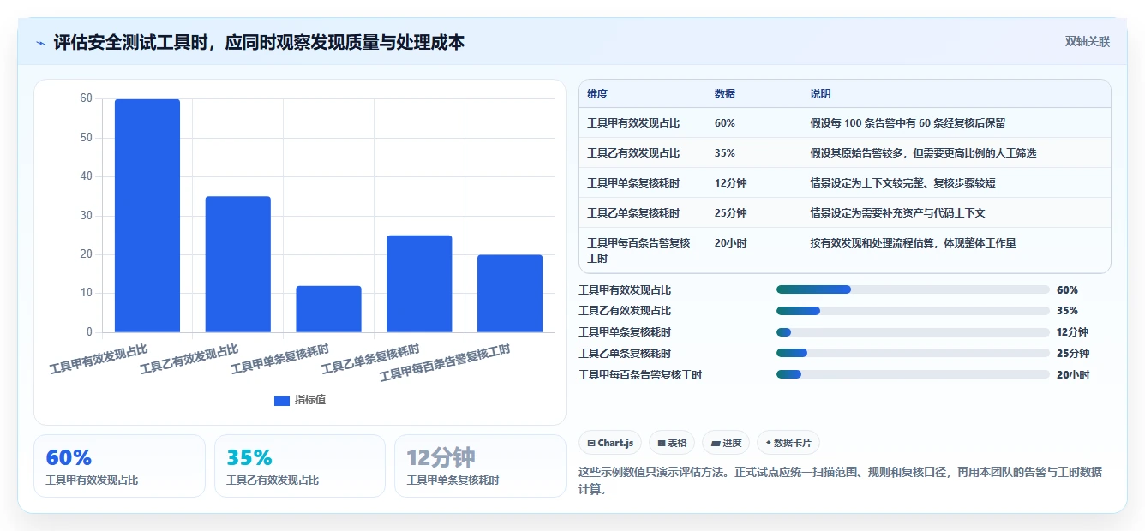The height and width of the screenshot is (531, 1145).
Task: Click the 说明 table column header
Action: pos(820,93)
